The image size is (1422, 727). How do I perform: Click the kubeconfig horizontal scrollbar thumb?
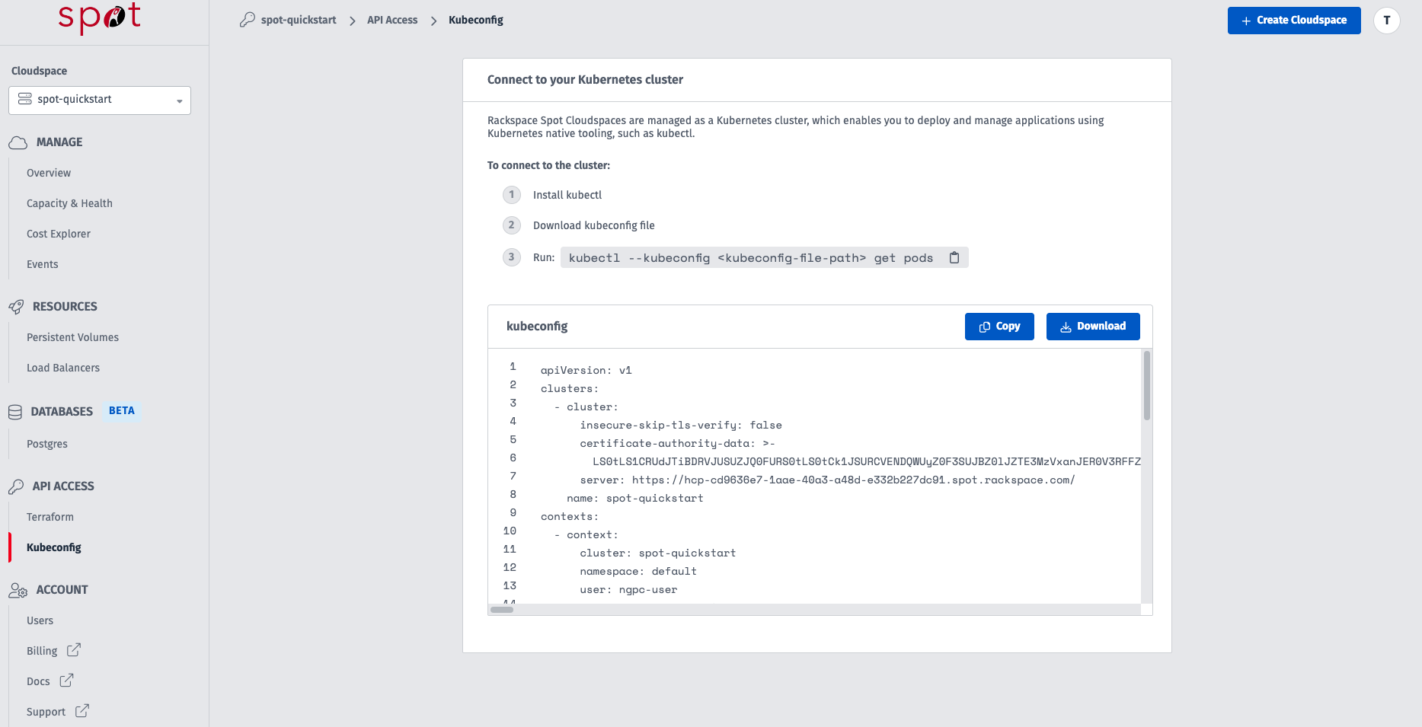pyautogui.click(x=502, y=610)
